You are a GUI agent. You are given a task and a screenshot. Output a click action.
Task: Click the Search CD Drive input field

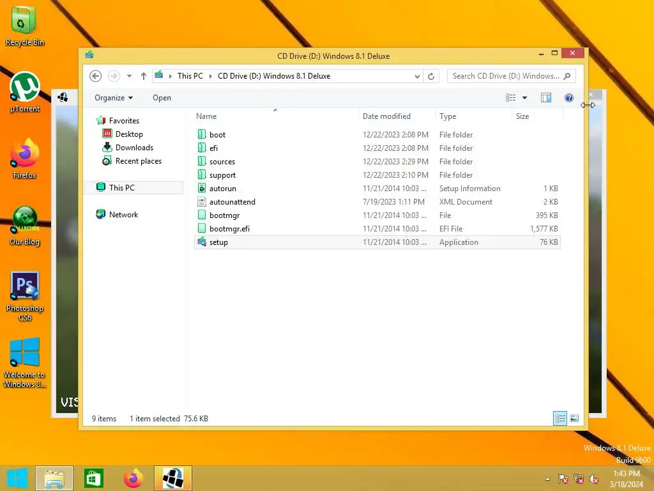tap(506, 76)
